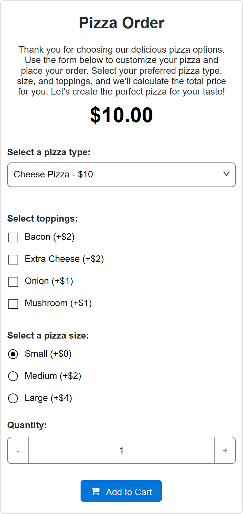Click into the quantity number field

pyautogui.click(x=122, y=451)
